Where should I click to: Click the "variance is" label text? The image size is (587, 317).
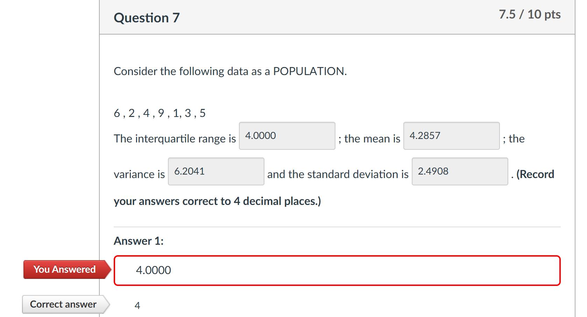[x=139, y=174]
